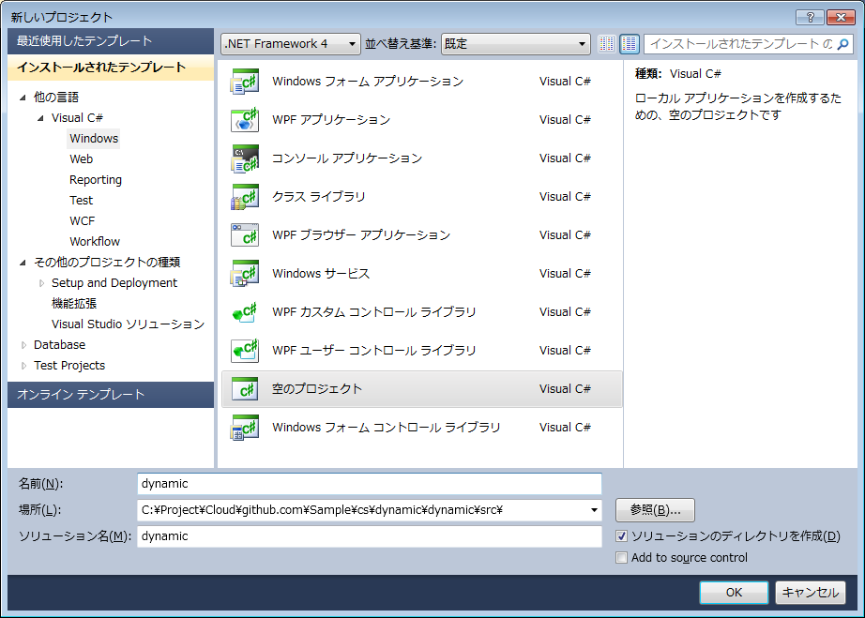Enable Add to source control checkbox
The height and width of the screenshot is (618, 865).
tap(622, 557)
